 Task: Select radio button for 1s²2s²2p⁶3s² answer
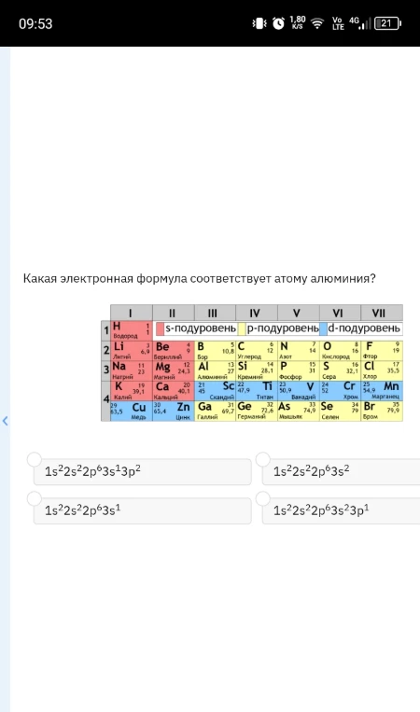pos(263,459)
